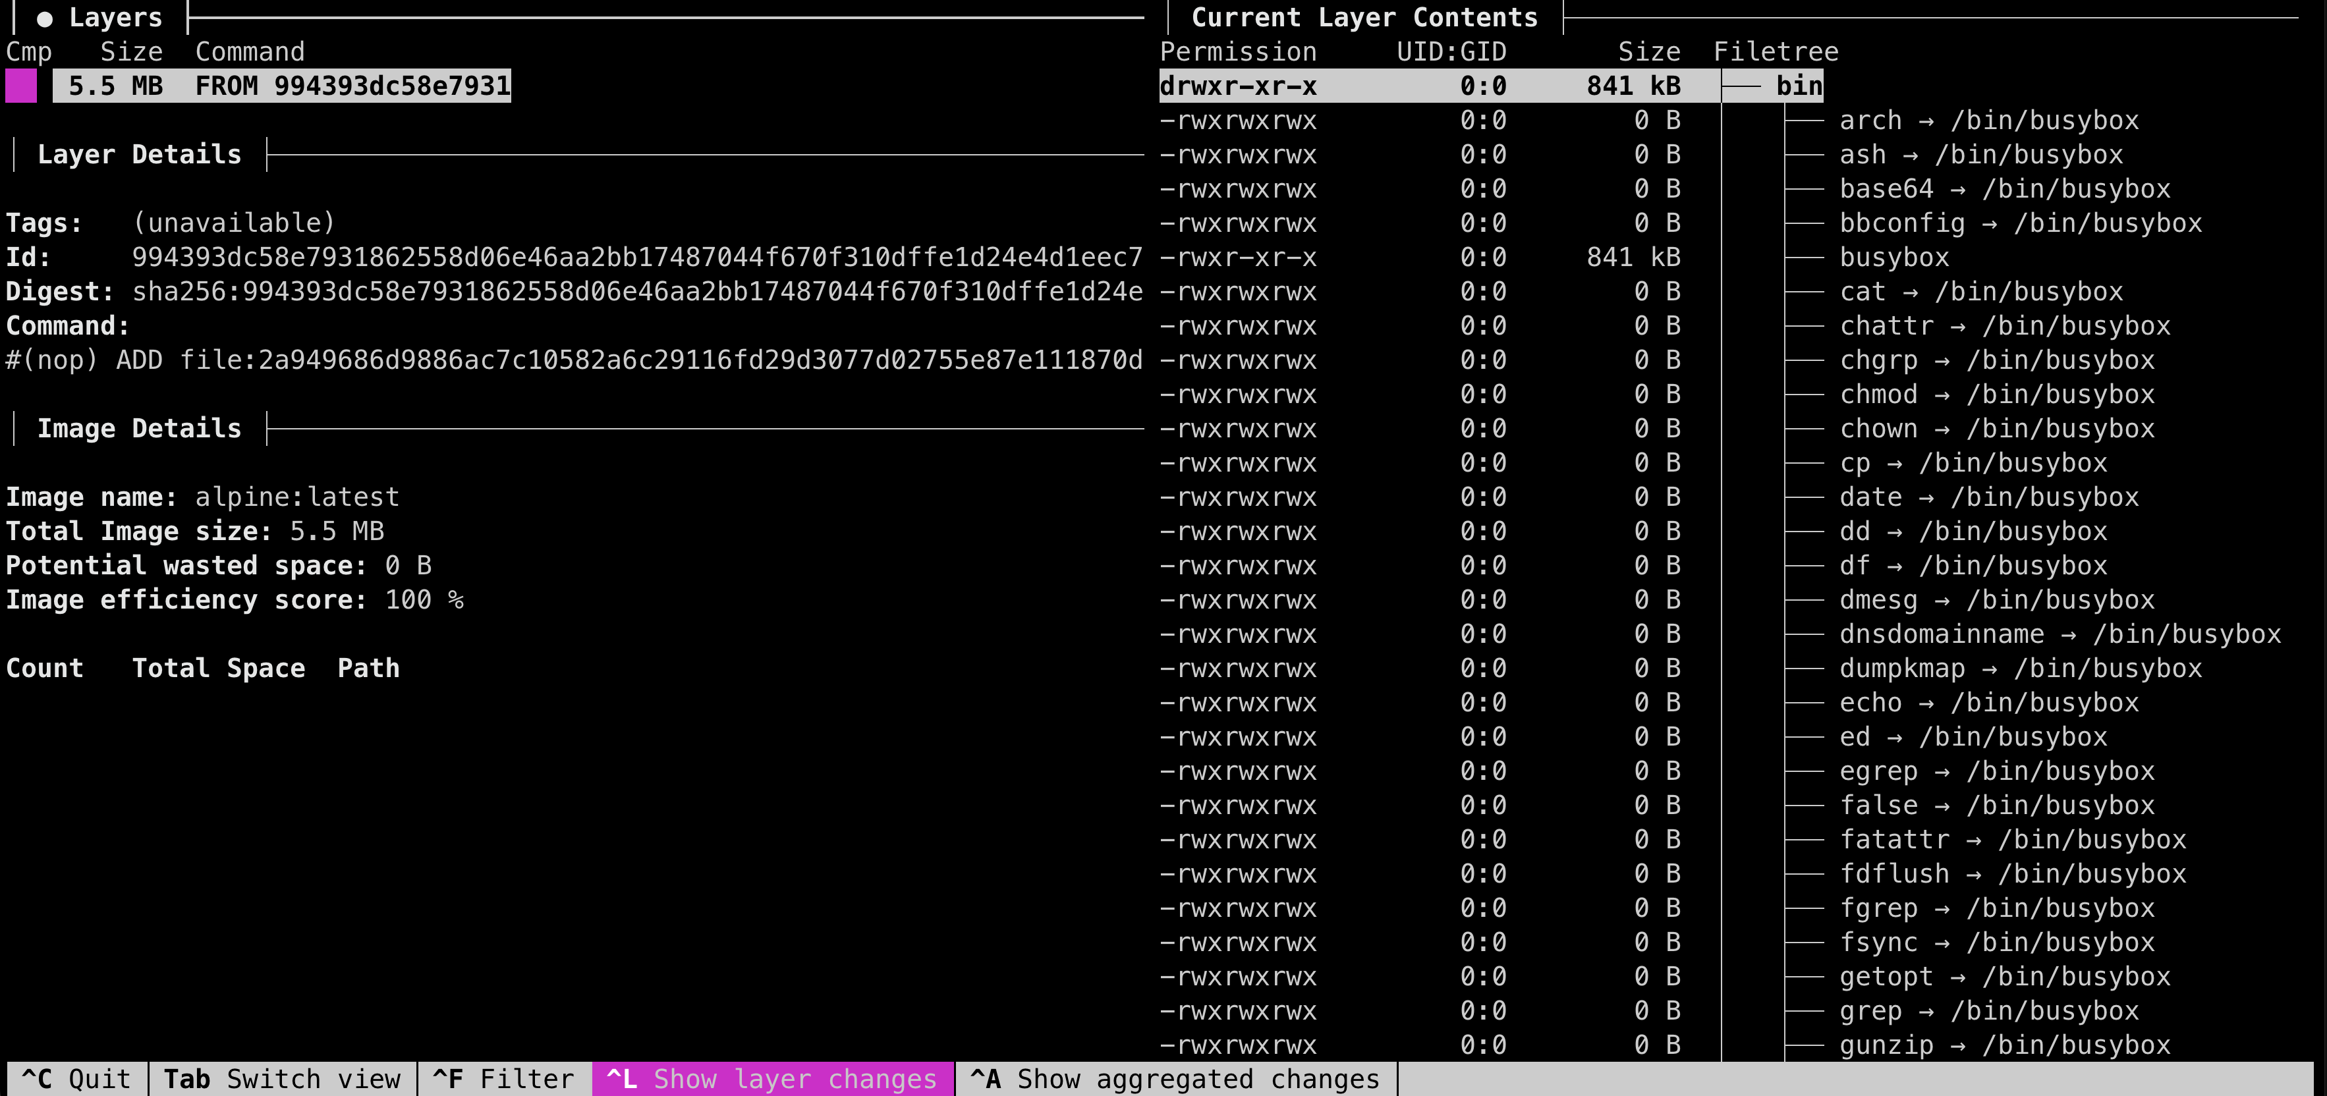Click the magenta compare swatch beside the layer

point(21,86)
